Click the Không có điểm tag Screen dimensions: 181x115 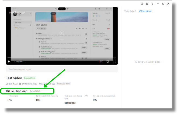tap(64, 84)
